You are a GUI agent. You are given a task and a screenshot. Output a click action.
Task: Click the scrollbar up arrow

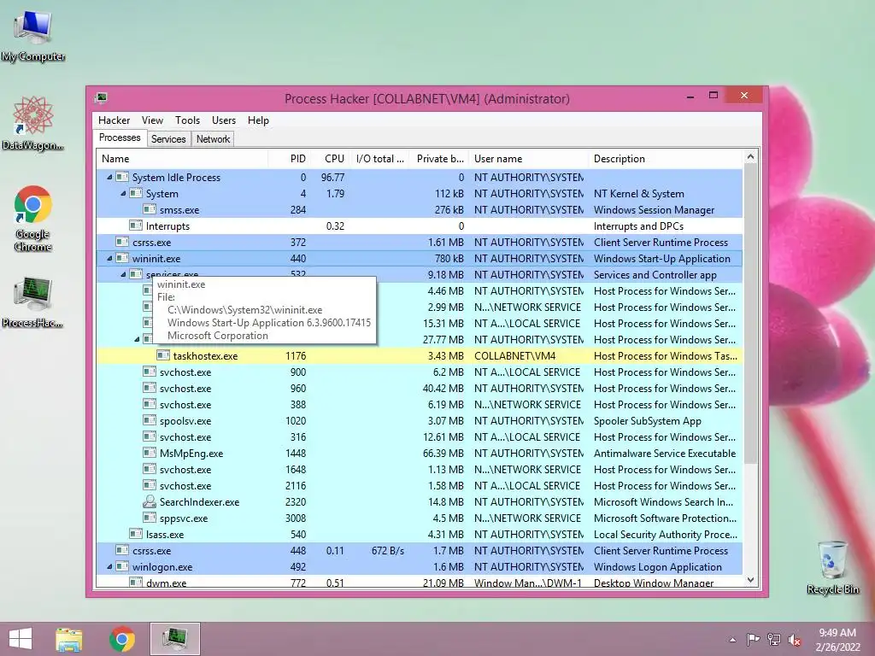click(x=750, y=157)
